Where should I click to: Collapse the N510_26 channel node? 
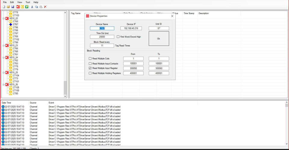3,85
